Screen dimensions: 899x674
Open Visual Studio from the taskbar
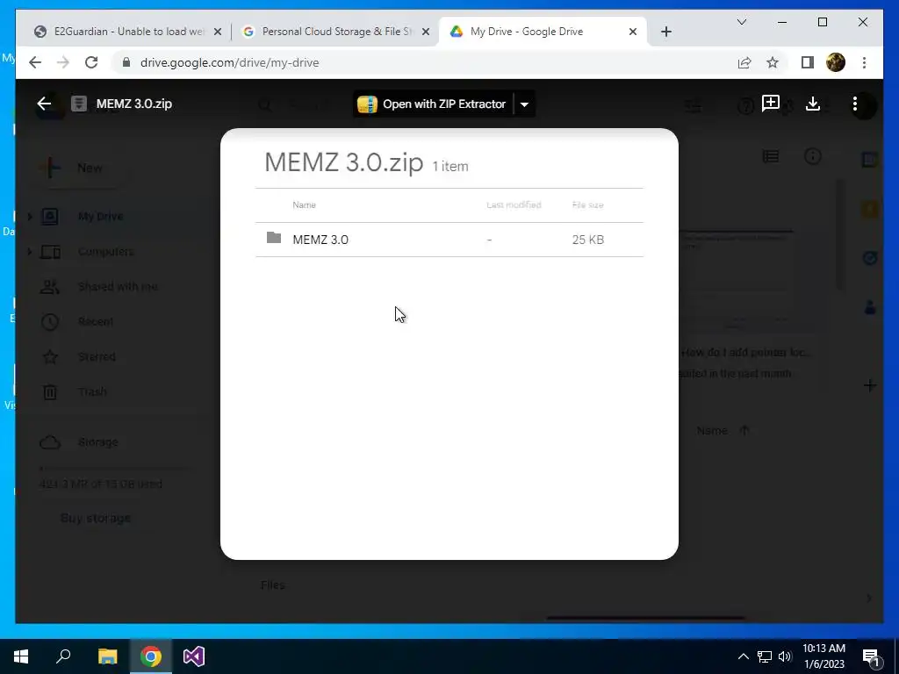pos(194,656)
